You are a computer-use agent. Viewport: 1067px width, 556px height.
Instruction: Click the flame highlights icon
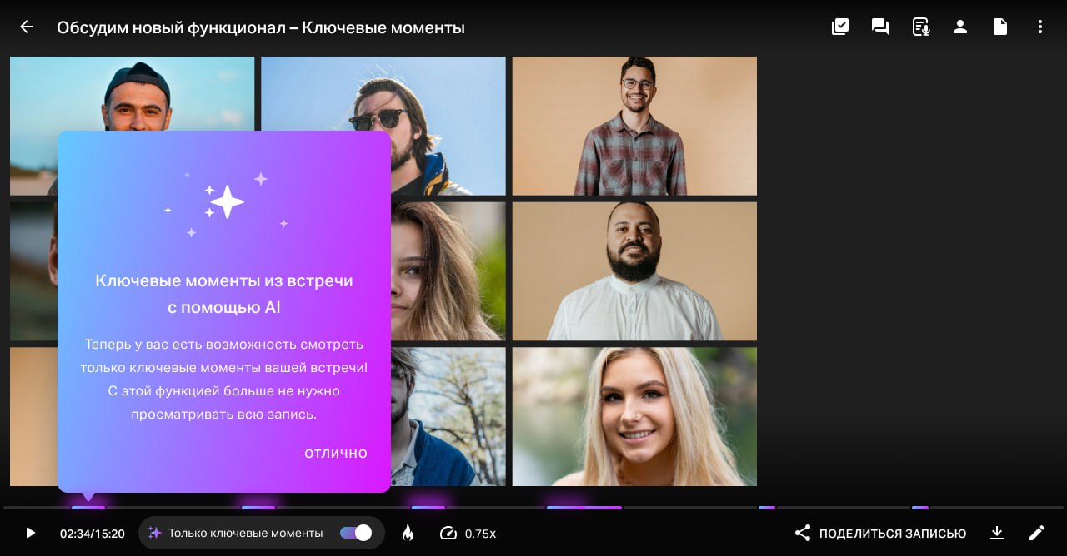click(408, 533)
